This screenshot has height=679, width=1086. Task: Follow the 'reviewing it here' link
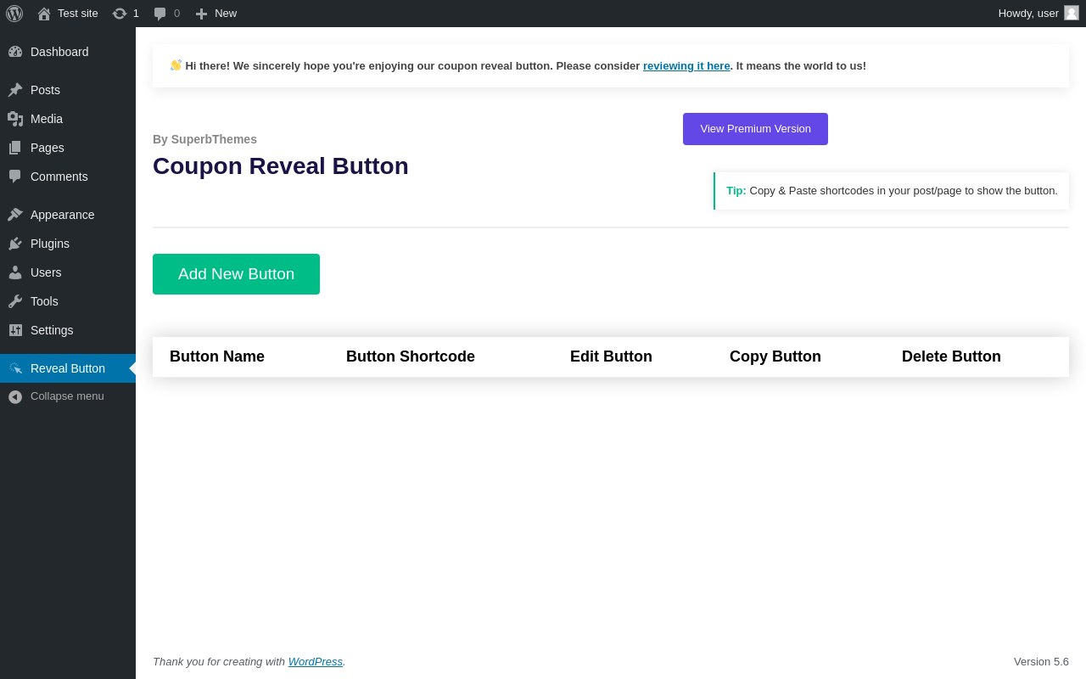[686, 66]
